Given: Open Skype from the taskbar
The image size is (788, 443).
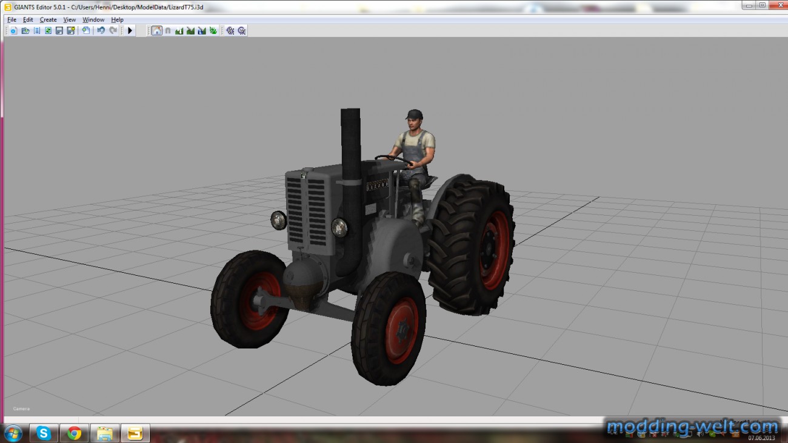Looking at the screenshot, I should 44,433.
